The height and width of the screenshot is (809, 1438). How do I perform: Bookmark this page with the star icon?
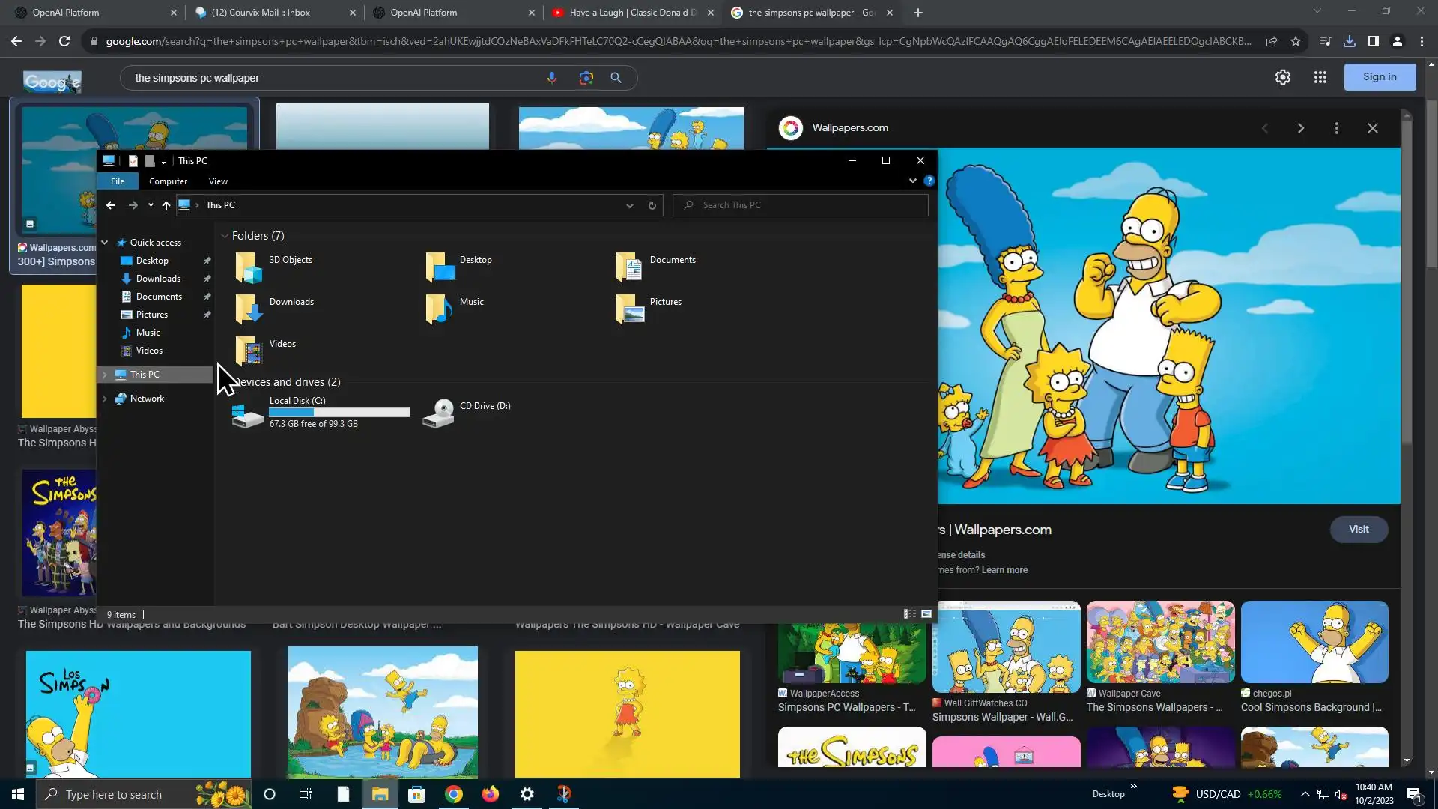click(1296, 41)
